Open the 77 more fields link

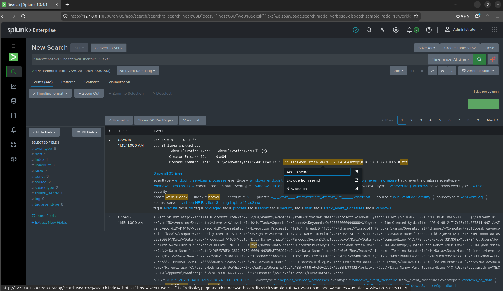(x=44, y=216)
